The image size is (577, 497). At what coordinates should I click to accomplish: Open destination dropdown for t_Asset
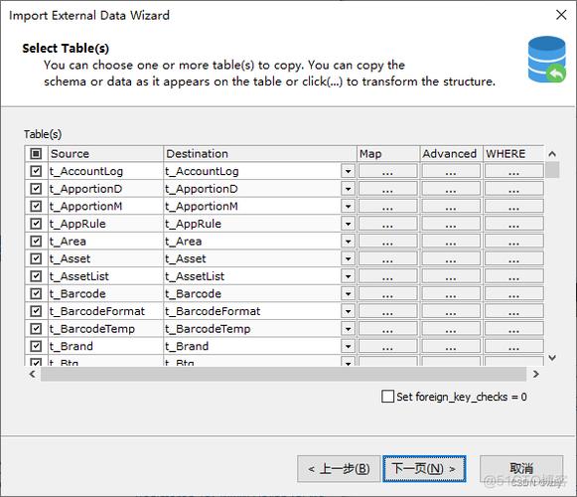click(348, 258)
